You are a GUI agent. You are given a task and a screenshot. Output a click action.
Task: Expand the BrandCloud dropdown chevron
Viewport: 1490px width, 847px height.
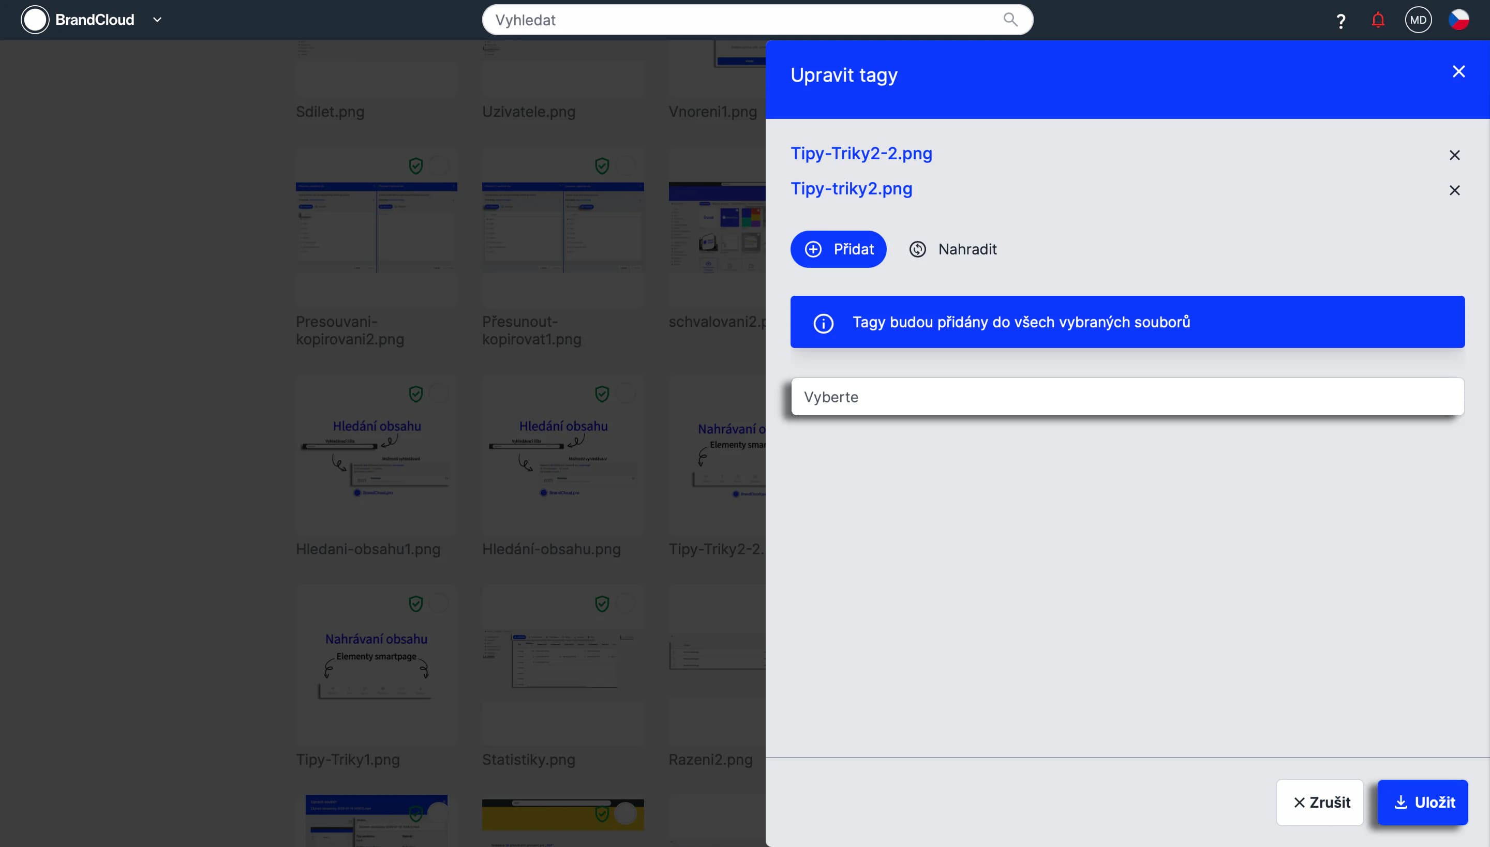click(157, 20)
